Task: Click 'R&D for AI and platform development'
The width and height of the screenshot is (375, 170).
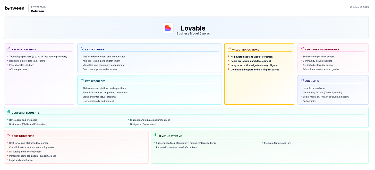Action: coord(29,143)
